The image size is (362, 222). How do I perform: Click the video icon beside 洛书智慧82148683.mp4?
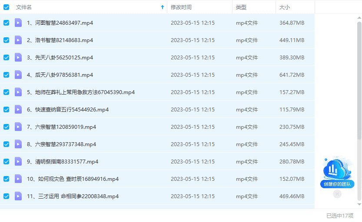(18, 40)
